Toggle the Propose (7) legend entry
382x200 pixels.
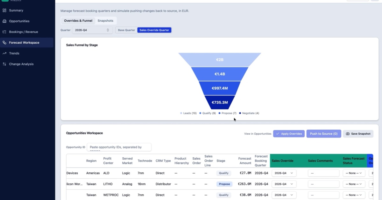pyautogui.click(x=227, y=113)
